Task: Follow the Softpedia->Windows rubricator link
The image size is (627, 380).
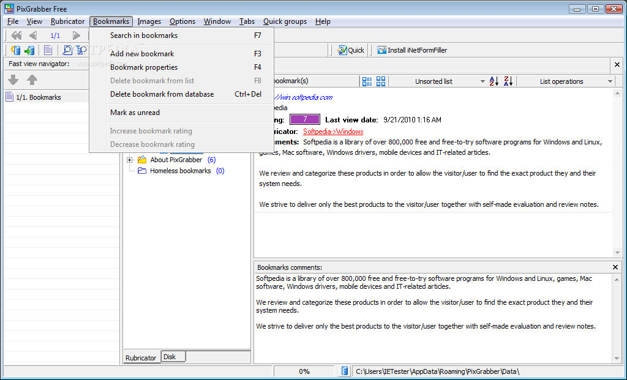Action: tap(333, 132)
